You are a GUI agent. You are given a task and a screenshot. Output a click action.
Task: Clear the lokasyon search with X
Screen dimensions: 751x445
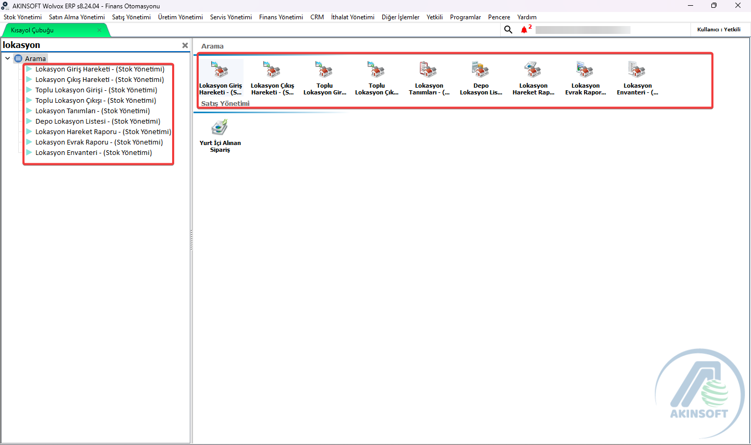(x=185, y=45)
